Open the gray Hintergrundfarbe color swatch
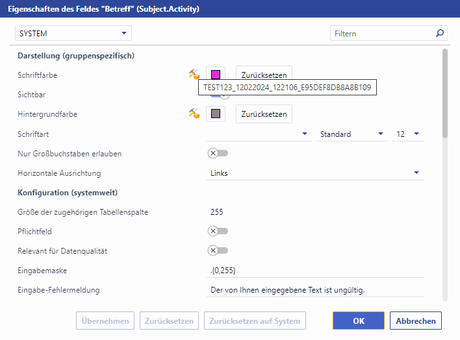Image resolution: width=460 pixels, height=340 pixels. coord(216,114)
